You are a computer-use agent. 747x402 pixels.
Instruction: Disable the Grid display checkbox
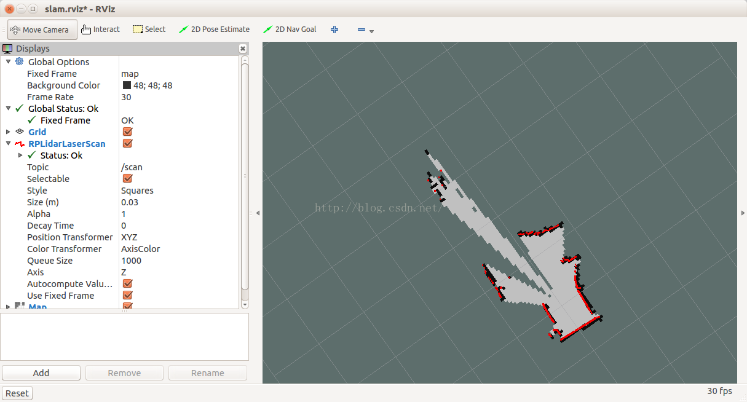(x=128, y=132)
